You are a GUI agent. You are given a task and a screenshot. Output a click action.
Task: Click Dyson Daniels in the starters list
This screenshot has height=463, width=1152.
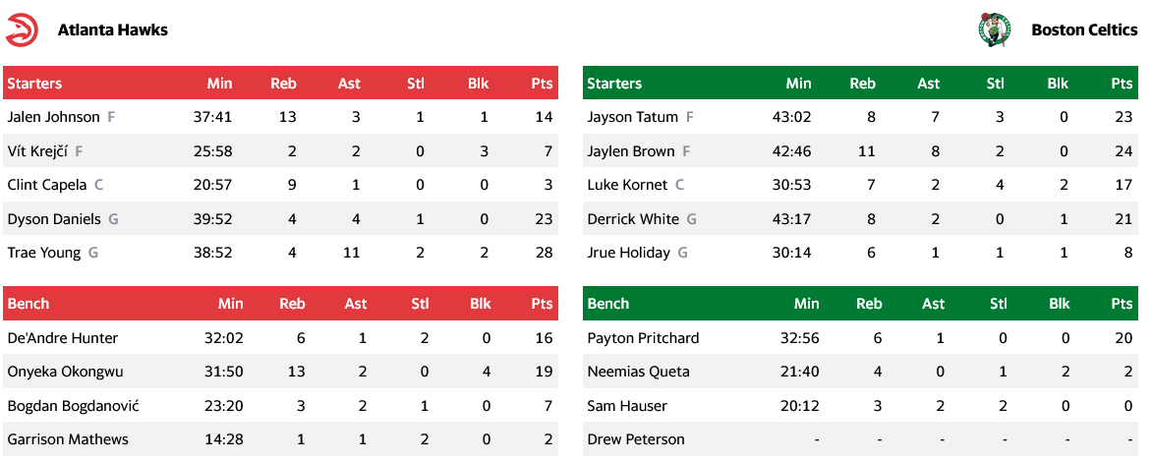point(54,219)
